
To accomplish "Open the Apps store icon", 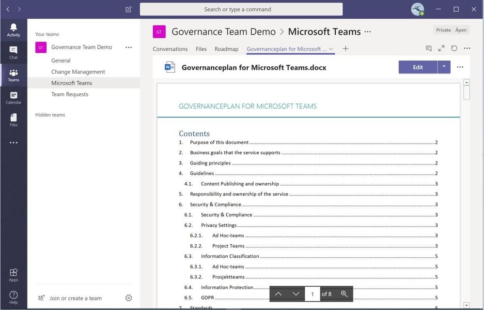I will pyautogui.click(x=13, y=275).
